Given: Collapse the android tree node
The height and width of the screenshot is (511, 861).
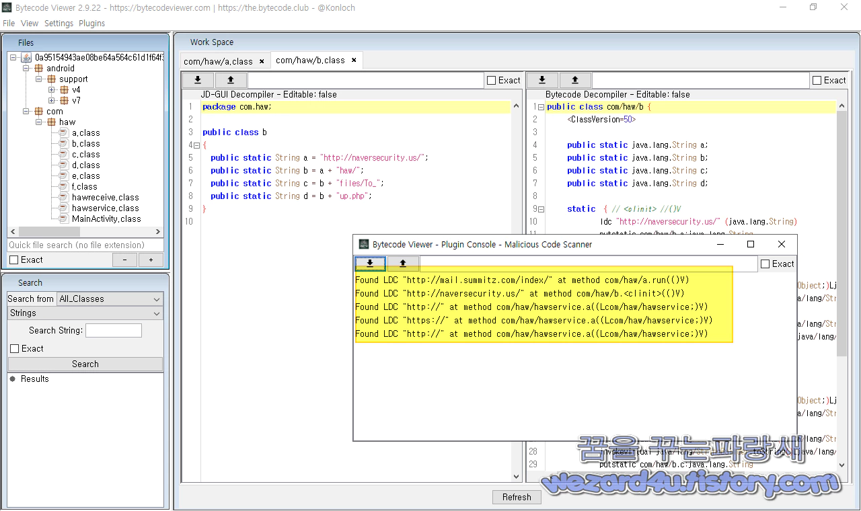Looking at the screenshot, I should click(26, 69).
